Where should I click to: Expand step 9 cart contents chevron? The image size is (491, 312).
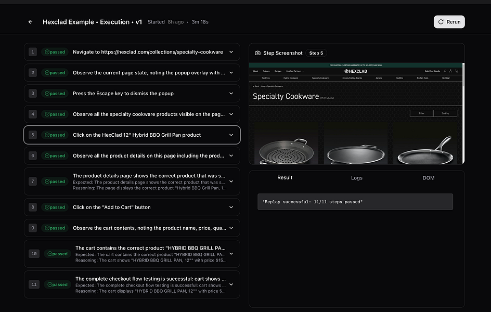[231, 228]
